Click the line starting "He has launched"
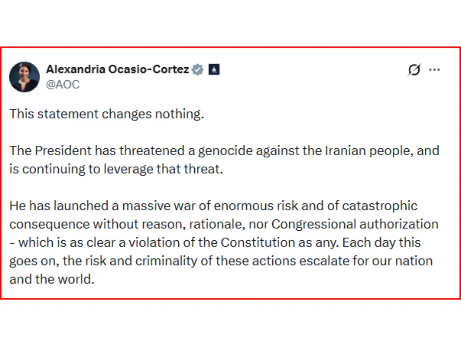 214,206
